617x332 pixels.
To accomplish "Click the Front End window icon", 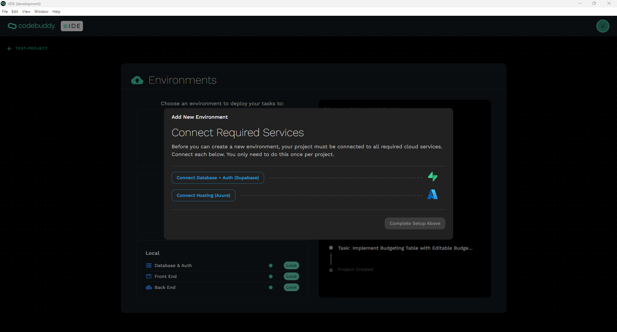I will click(149, 276).
